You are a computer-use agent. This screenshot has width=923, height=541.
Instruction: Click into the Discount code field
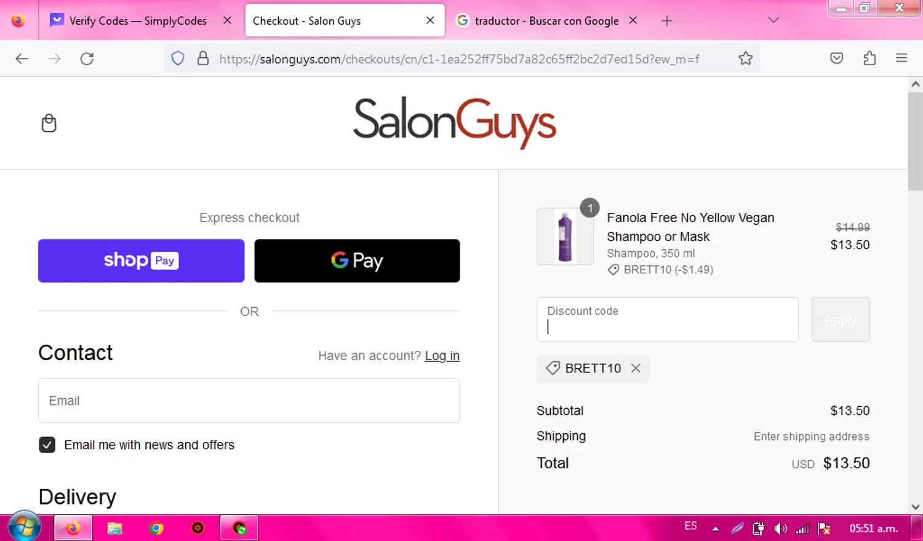tap(668, 319)
